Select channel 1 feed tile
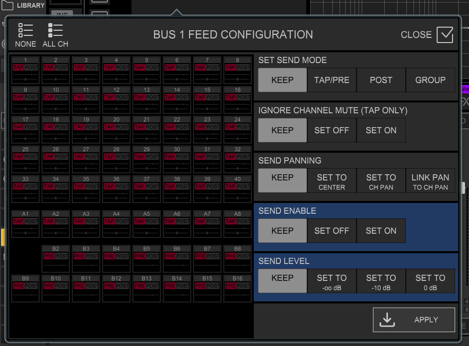The image size is (469, 346). coord(25,70)
